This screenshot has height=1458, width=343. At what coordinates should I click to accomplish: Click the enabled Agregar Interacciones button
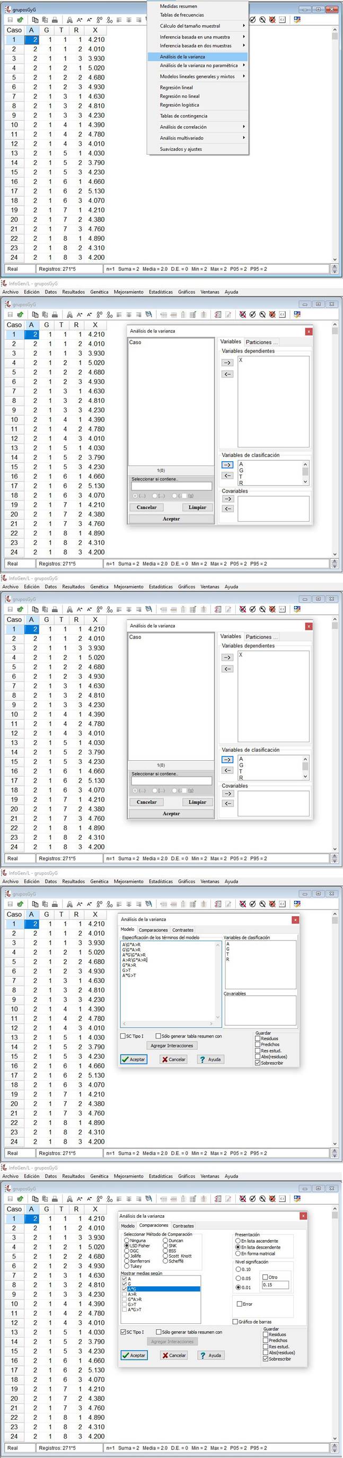click(x=172, y=1046)
